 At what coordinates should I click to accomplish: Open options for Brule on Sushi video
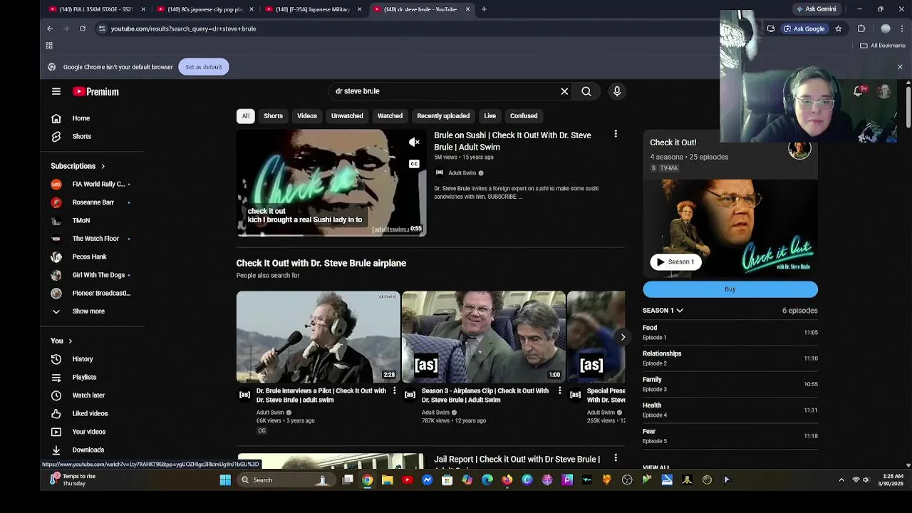616,134
